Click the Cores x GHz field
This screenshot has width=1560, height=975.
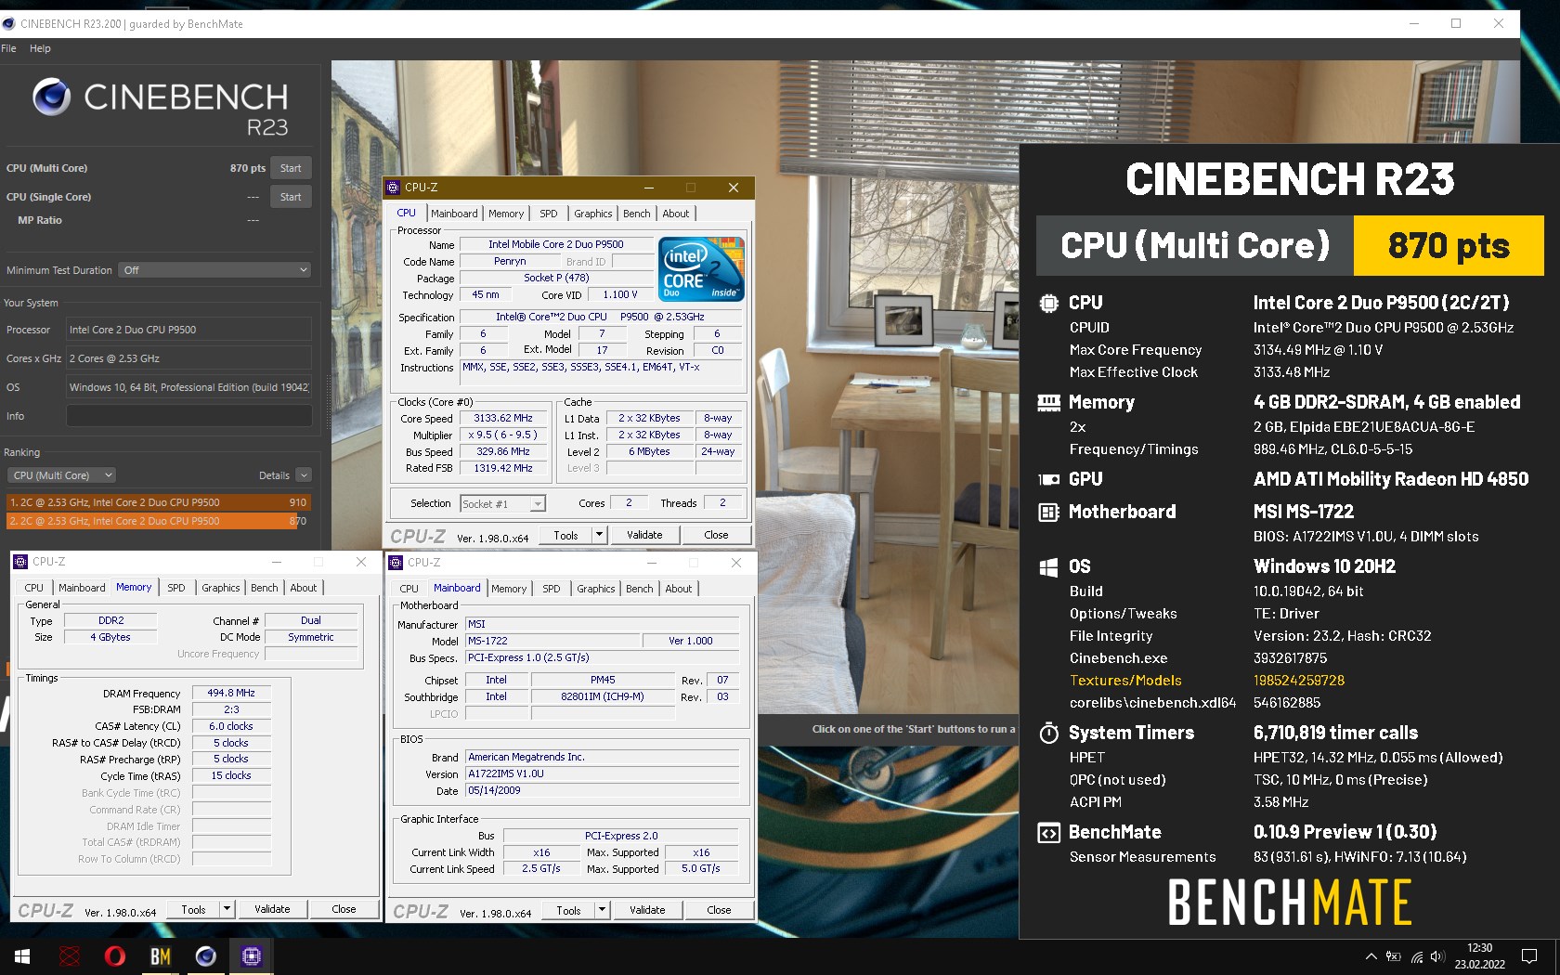point(188,358)
